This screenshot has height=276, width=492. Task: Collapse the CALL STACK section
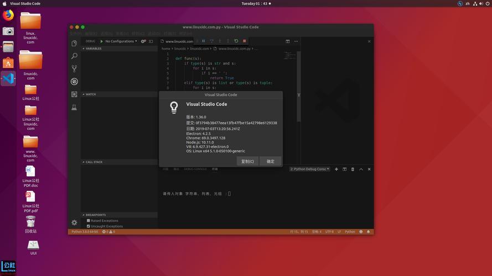click(119, 162)
